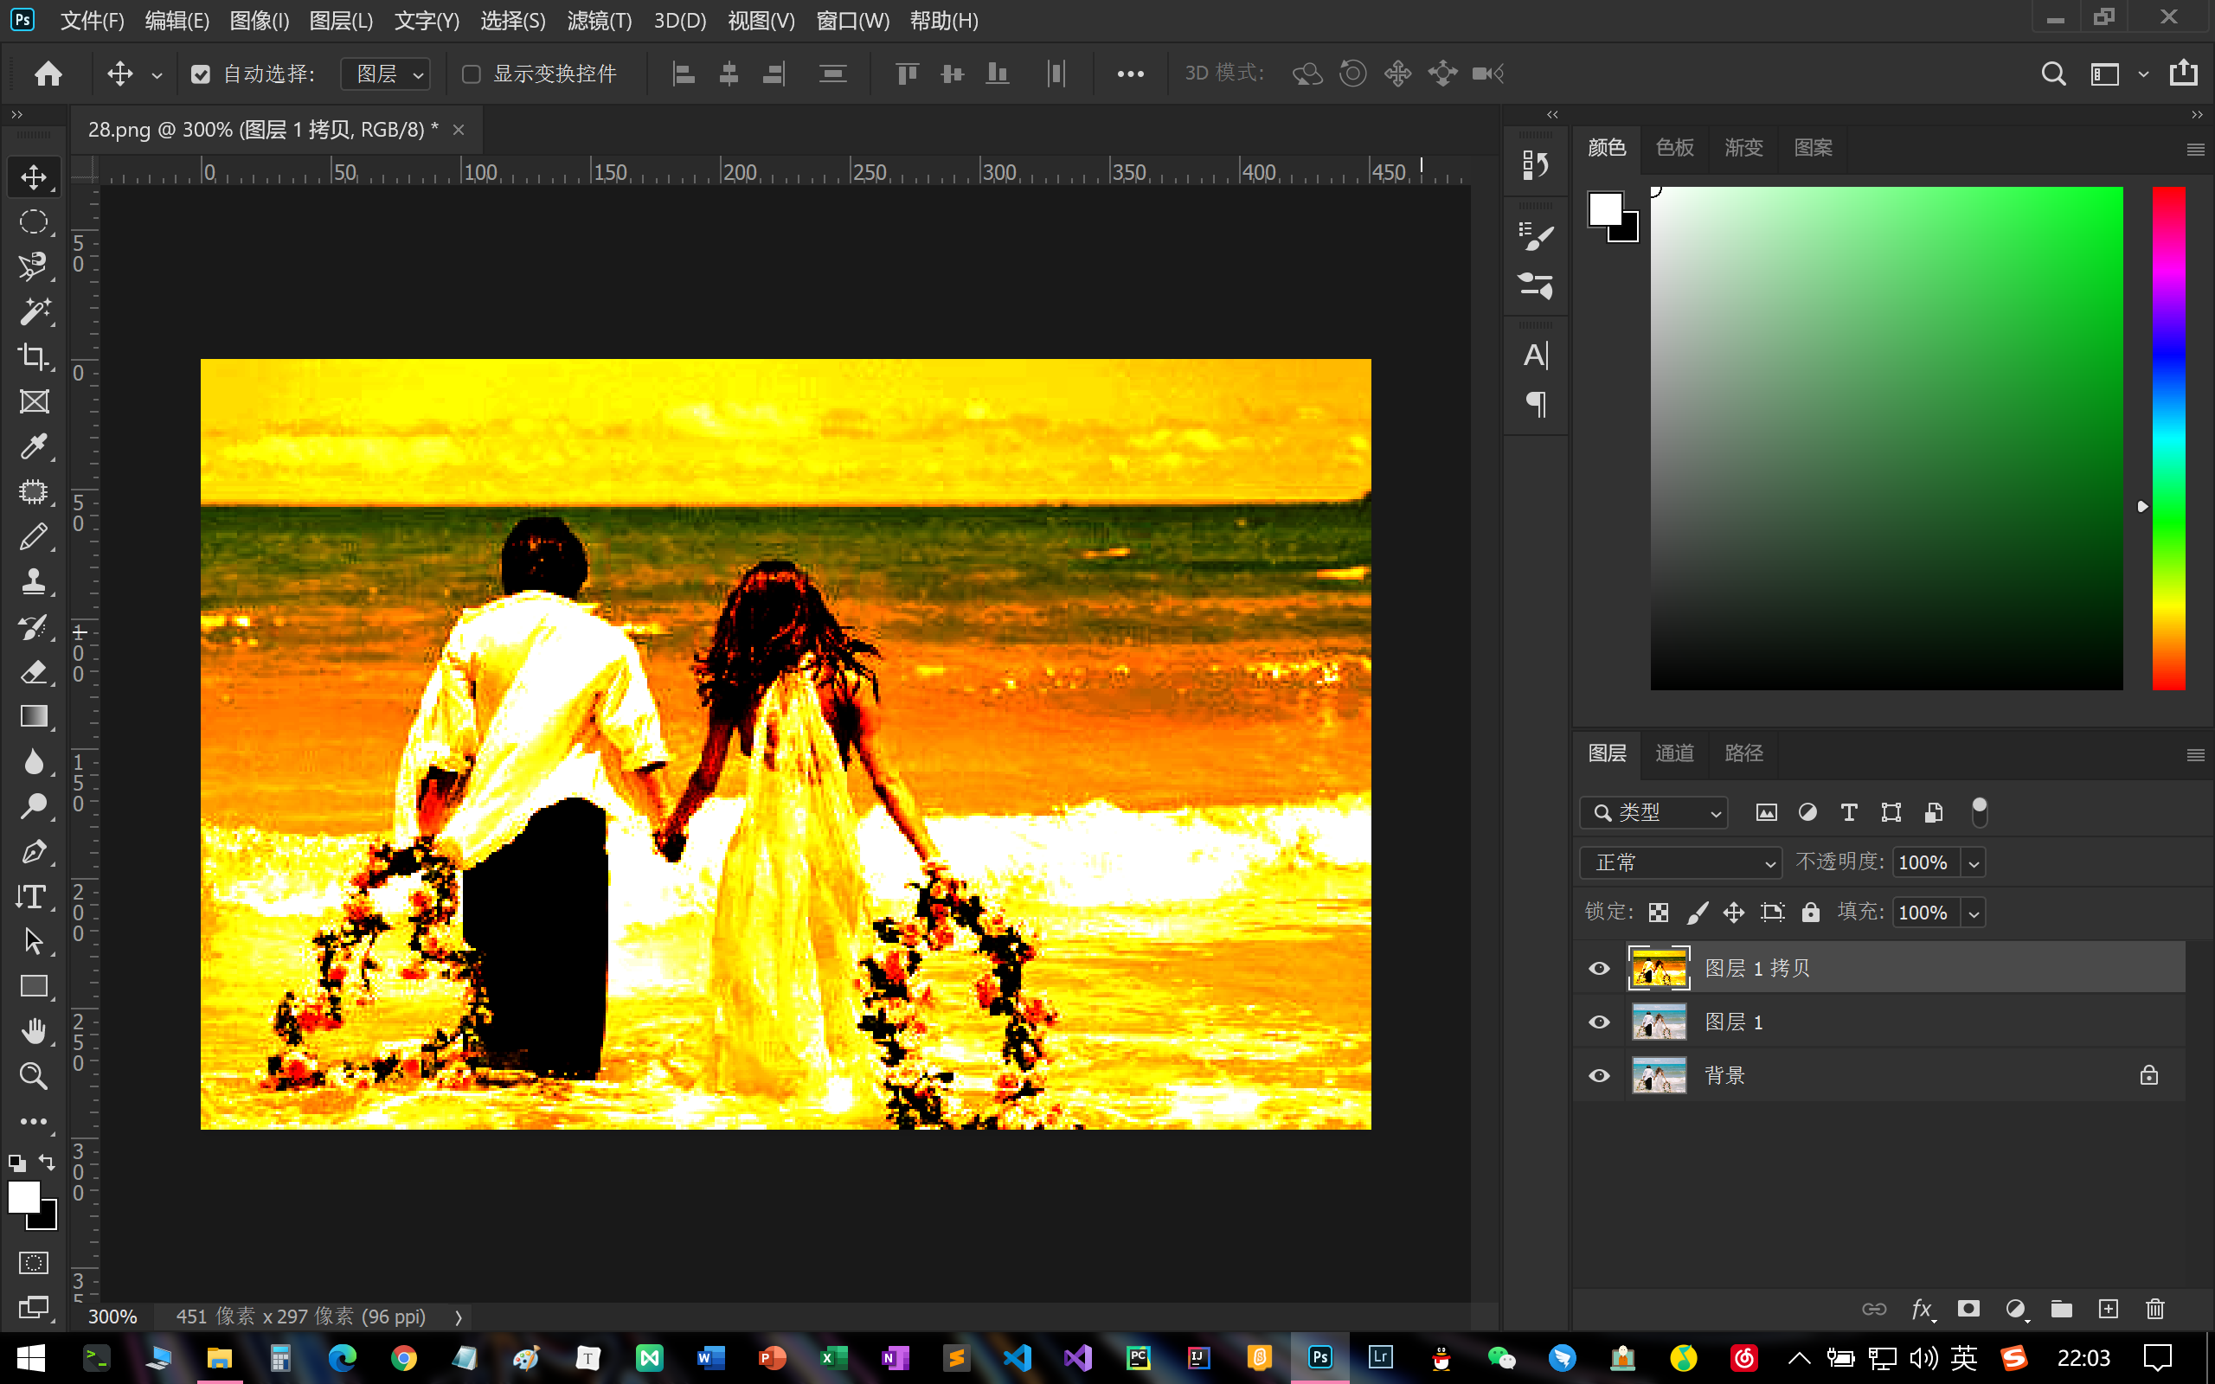Open the 正常 blend mode dropdown
The width and height of the screenshot is (2215, 1384).
click(x=1680, y=862)
